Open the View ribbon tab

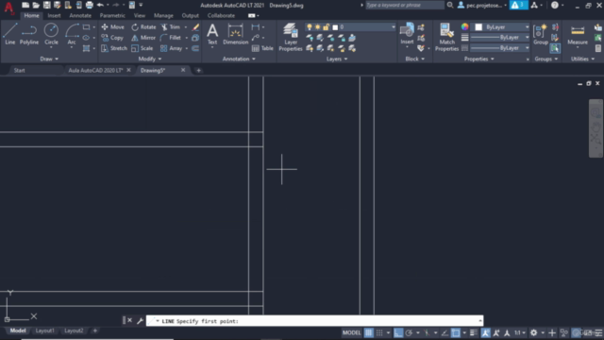[x=140, y=15]
